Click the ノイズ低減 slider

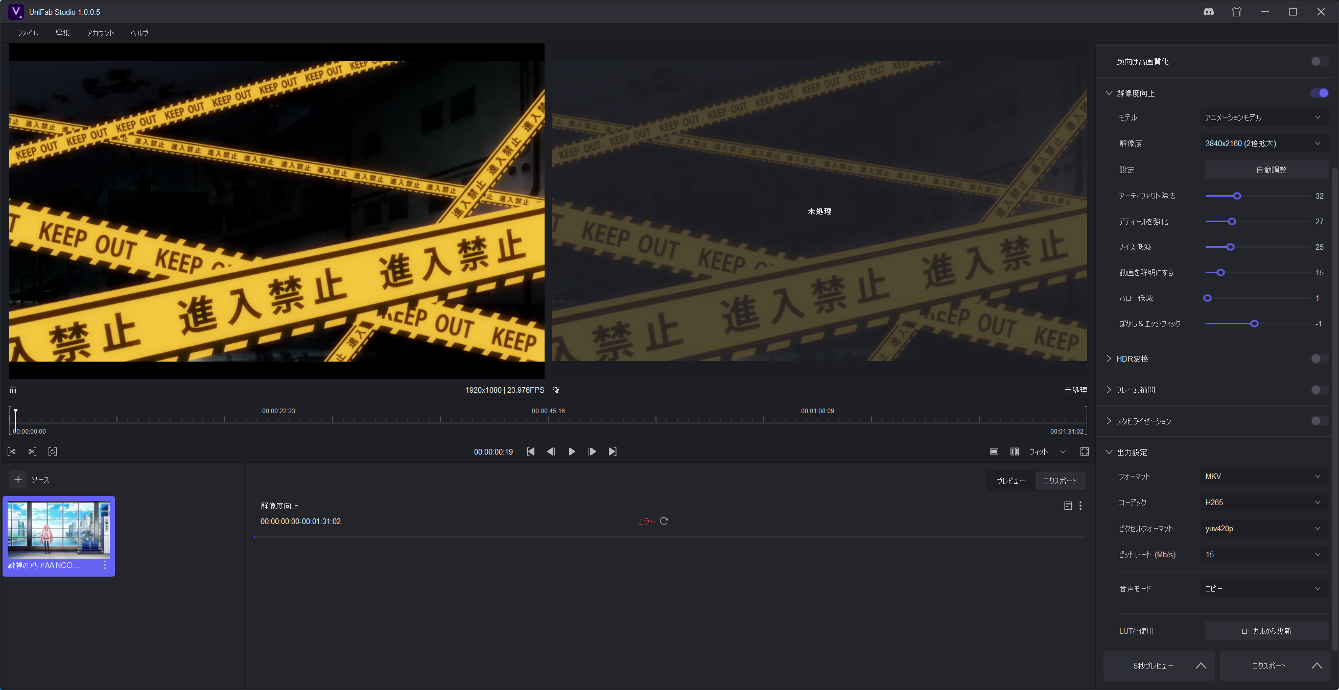(1257, 247)
